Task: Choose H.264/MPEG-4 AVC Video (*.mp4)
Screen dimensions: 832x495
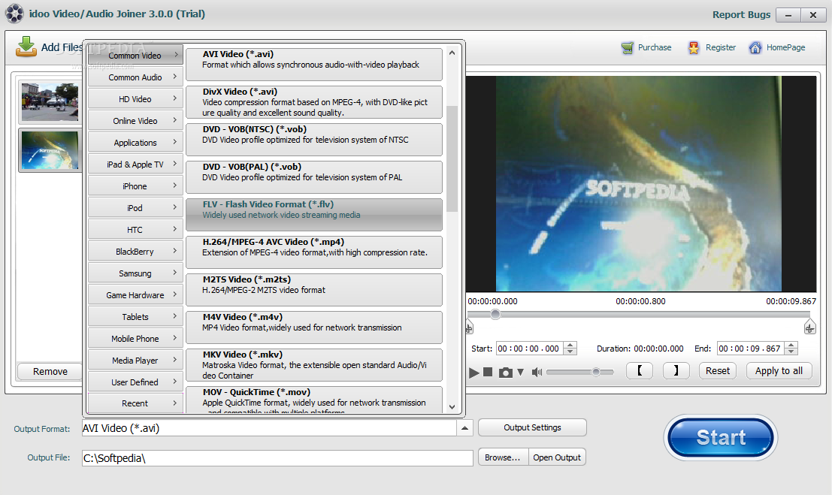Action: point(314,252)
